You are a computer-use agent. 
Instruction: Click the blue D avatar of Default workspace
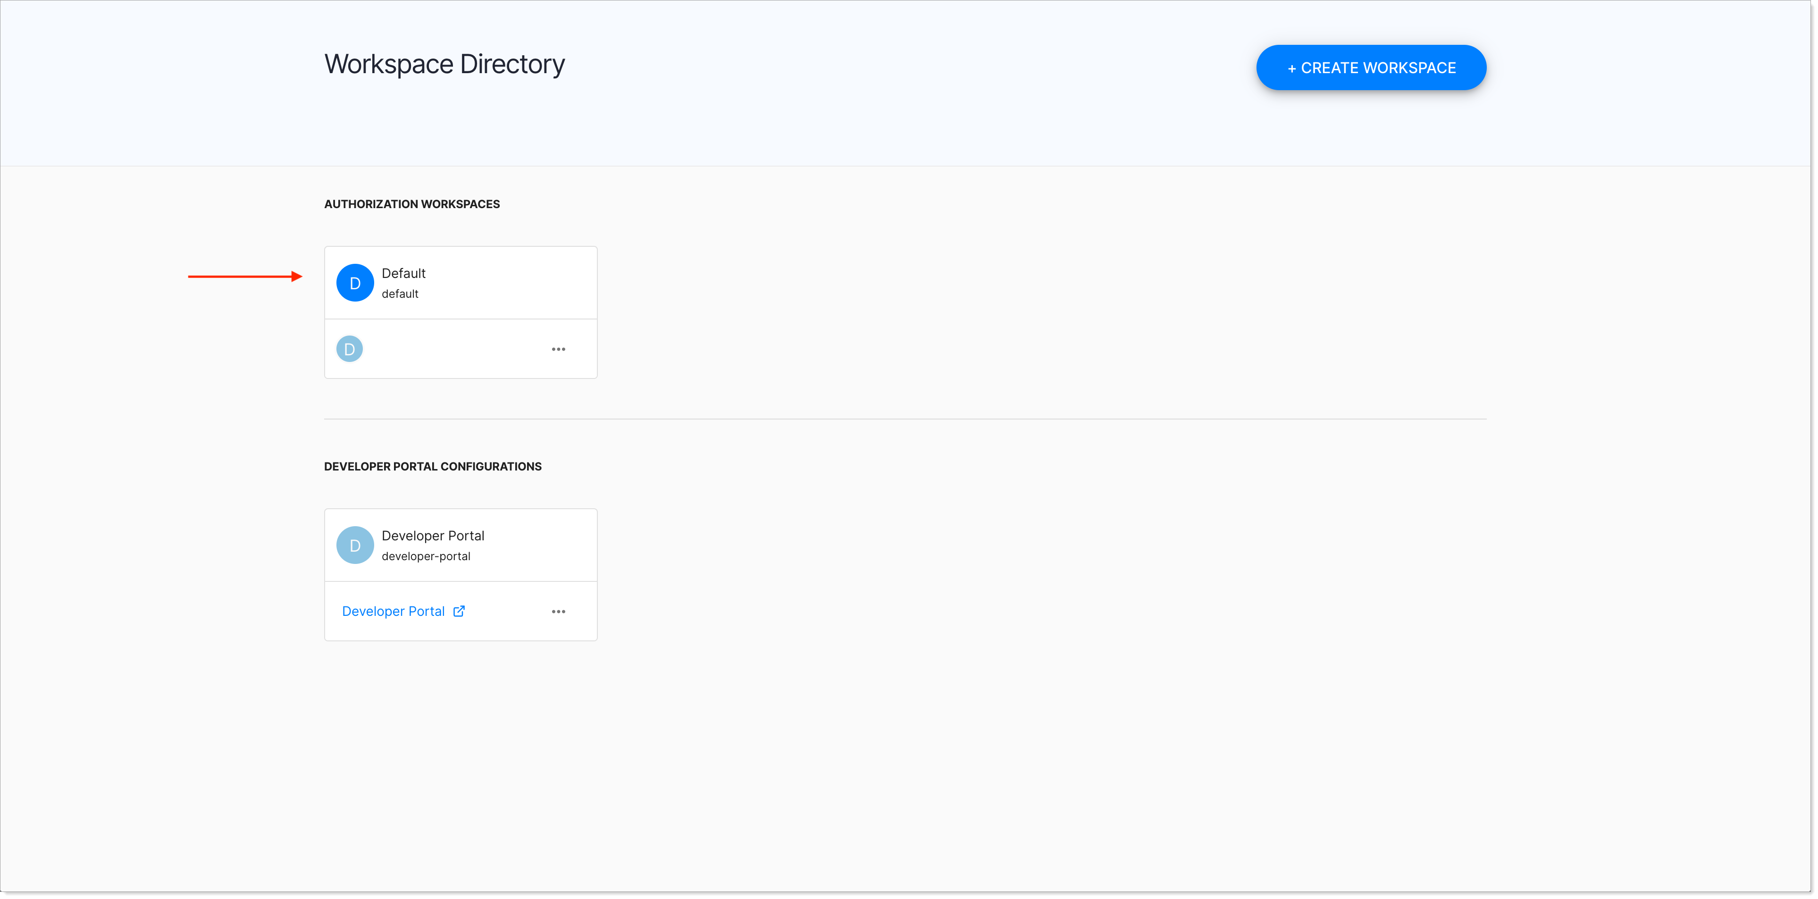point(355,283)
